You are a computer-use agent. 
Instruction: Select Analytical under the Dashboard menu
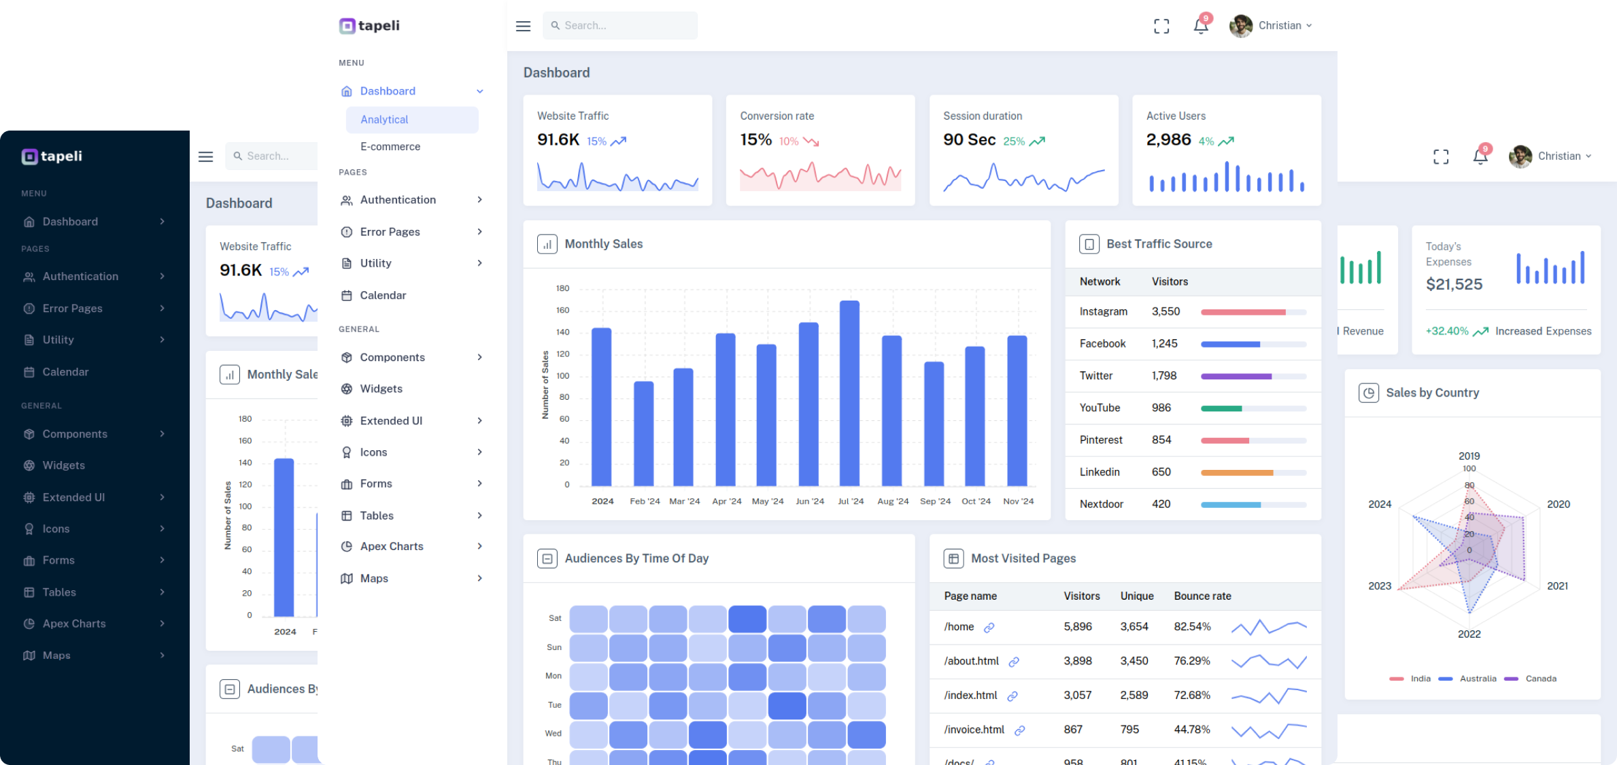(384, 119)
